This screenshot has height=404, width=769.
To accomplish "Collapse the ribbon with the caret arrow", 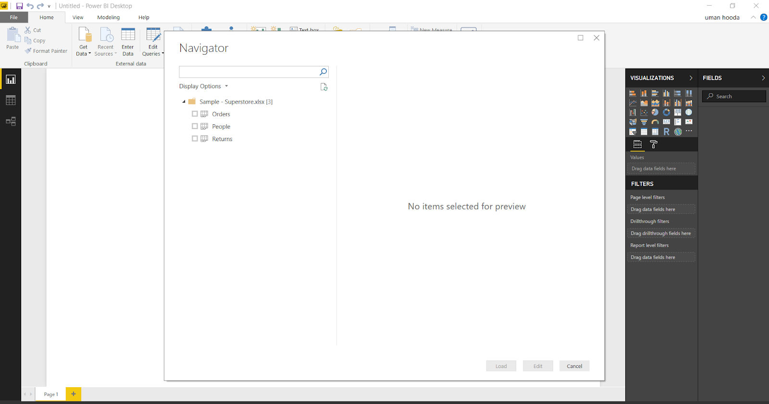I will pos(753,17).
